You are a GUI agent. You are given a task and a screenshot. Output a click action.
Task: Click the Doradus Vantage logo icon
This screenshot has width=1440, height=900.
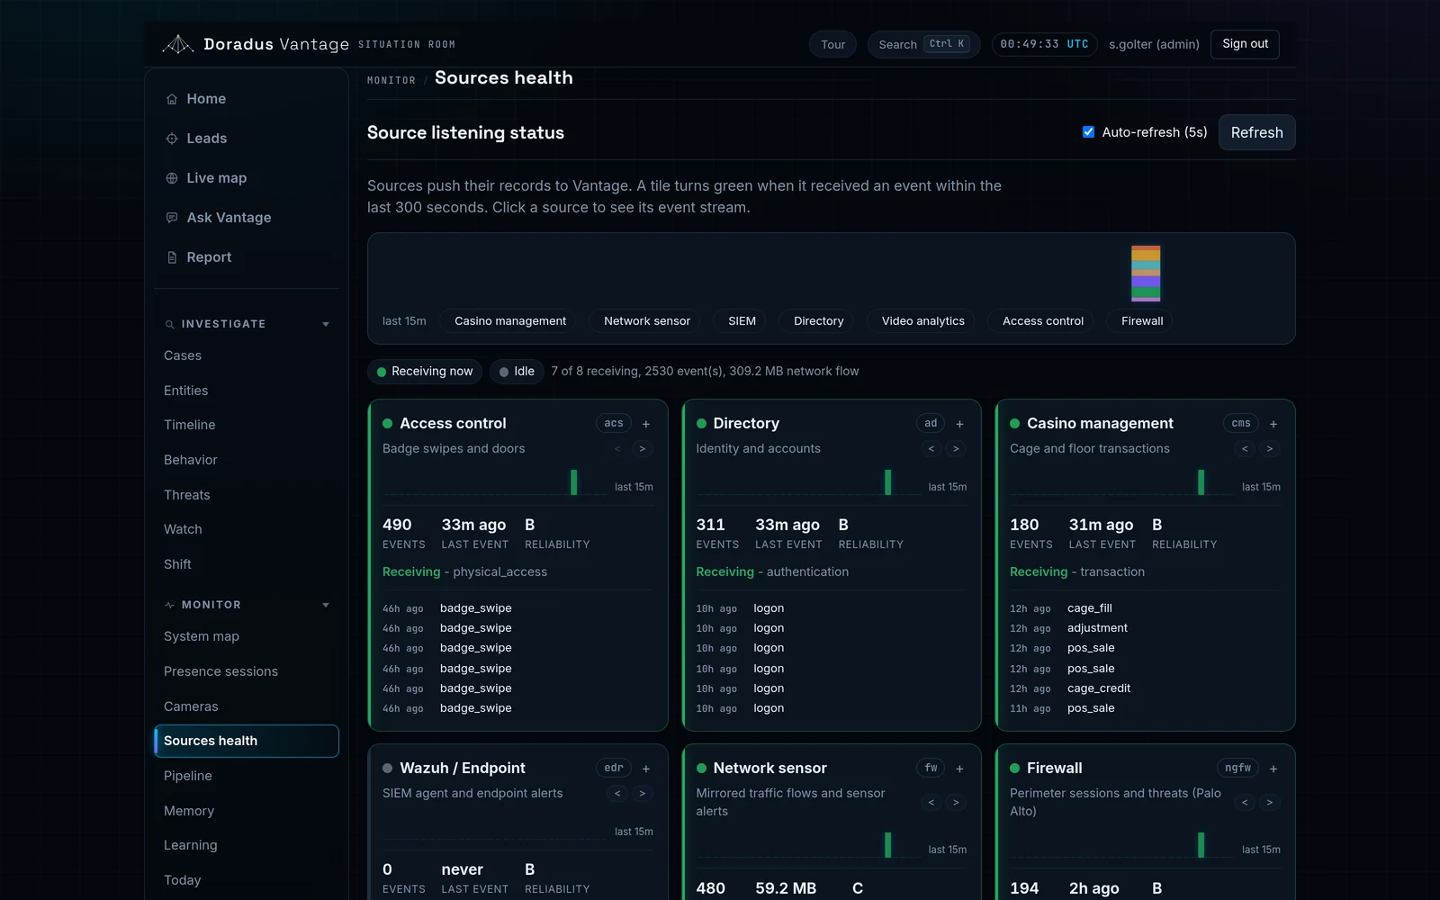pos(177,44)
